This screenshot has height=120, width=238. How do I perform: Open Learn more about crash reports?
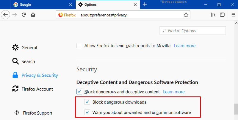pyautogui.click(x=185, y=46)
